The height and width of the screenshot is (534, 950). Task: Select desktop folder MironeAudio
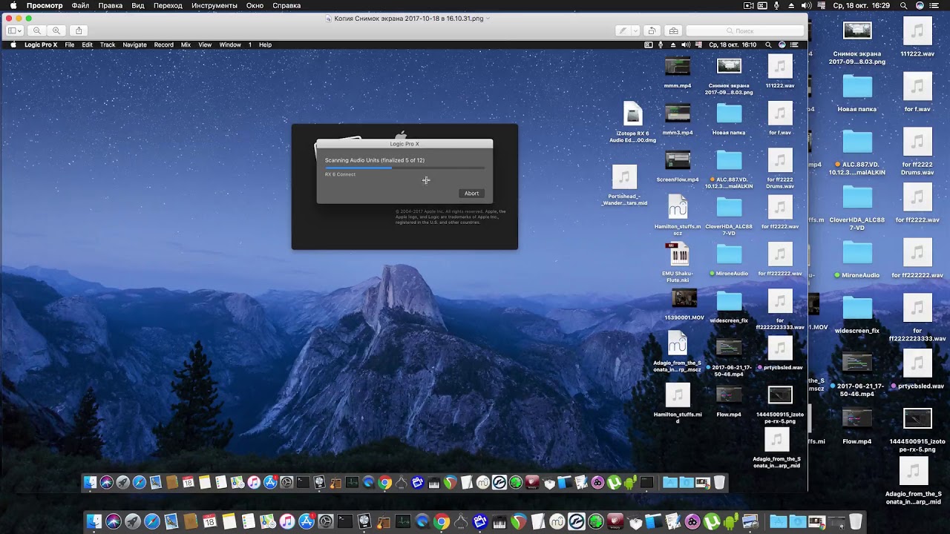[857, 259]
